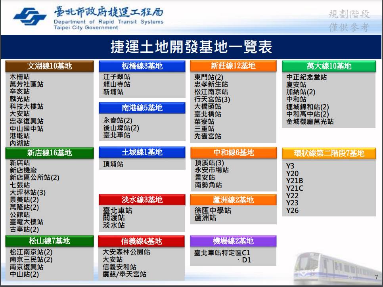
Task: Click the text 徐匯中學站
Action: click(213, 210)
